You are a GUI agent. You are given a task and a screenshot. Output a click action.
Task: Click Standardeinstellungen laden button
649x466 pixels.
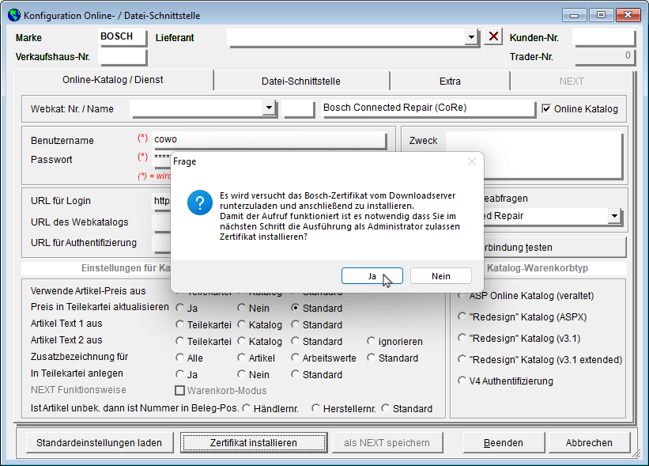99,443
